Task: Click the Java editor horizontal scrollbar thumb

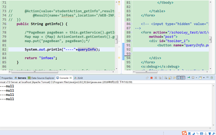Action: click(35, 72)
